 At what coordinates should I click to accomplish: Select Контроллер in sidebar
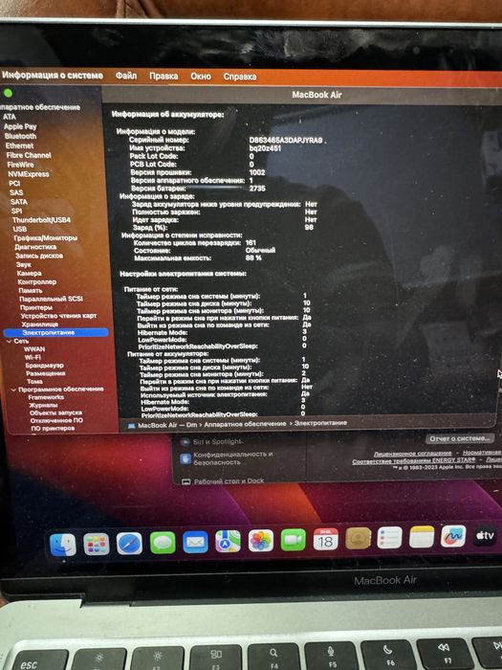pyautogui.click(x=37, y=281)
